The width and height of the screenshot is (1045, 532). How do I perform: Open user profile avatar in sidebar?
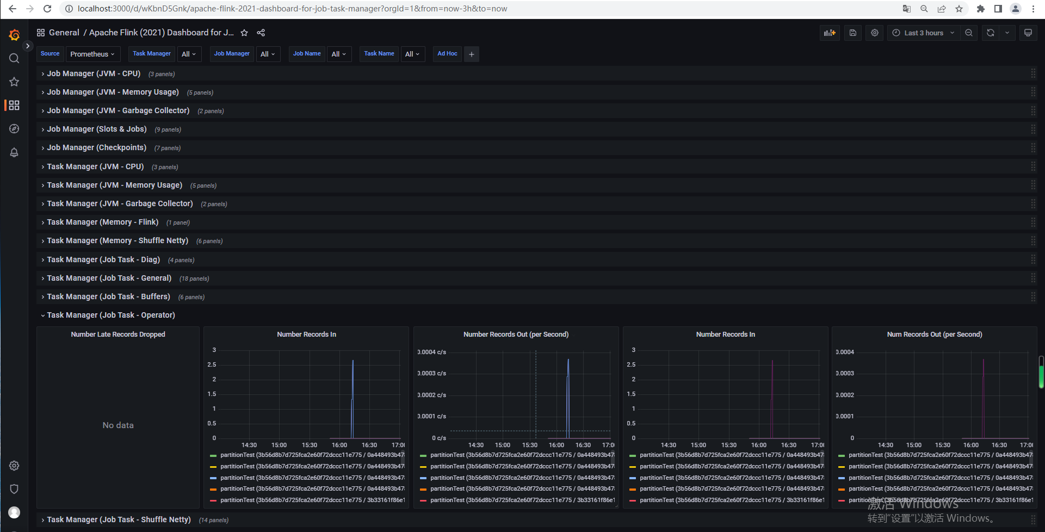coord(14,512)
